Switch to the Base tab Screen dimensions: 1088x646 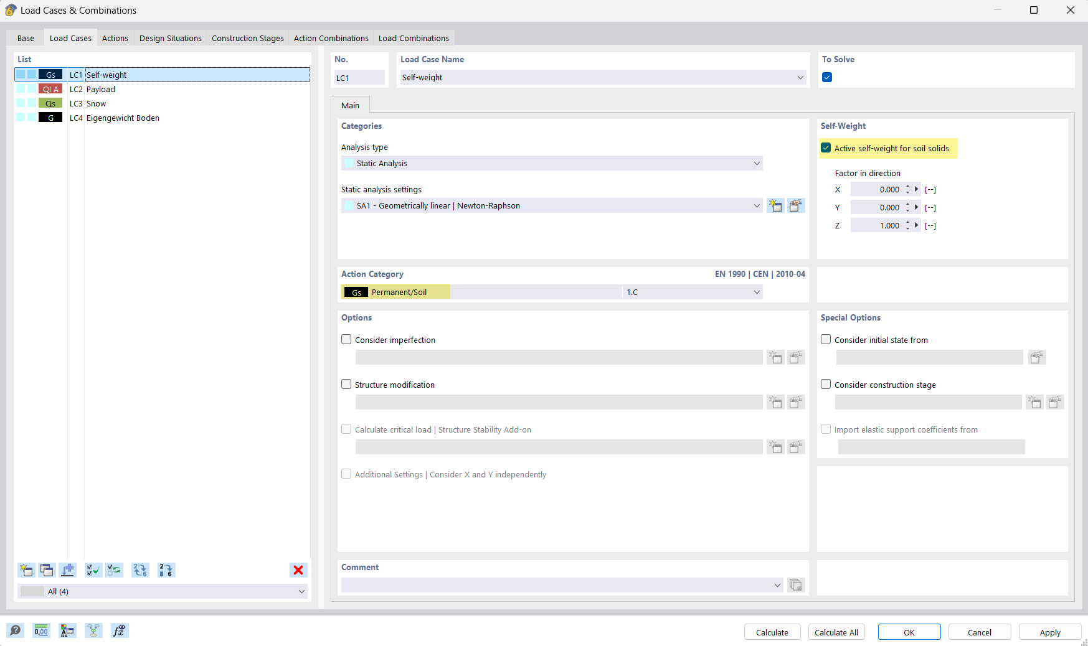26,38
